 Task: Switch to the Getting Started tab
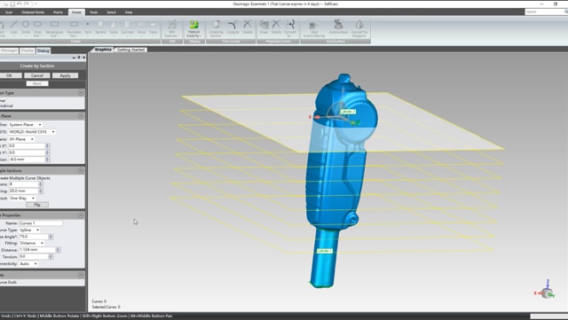click(x=130, y=50)
